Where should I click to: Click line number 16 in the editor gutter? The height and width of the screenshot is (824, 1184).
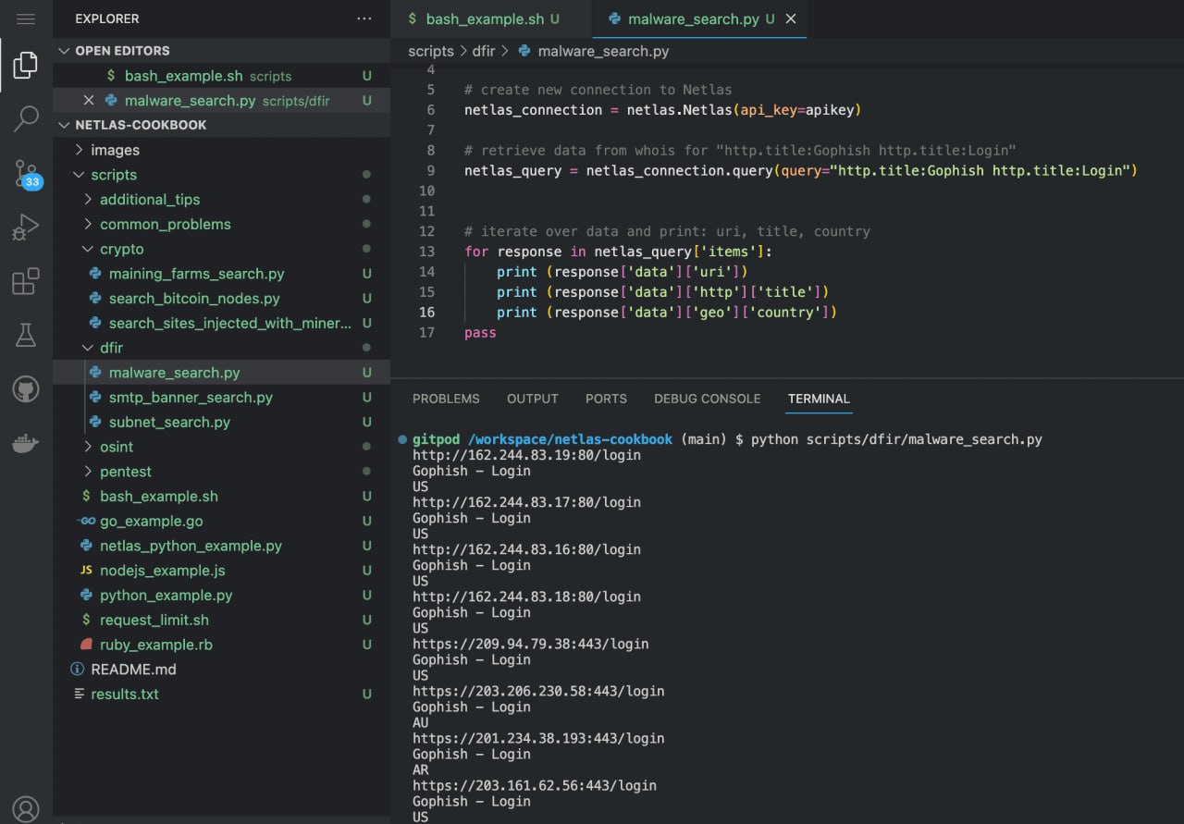click(426, 313)
